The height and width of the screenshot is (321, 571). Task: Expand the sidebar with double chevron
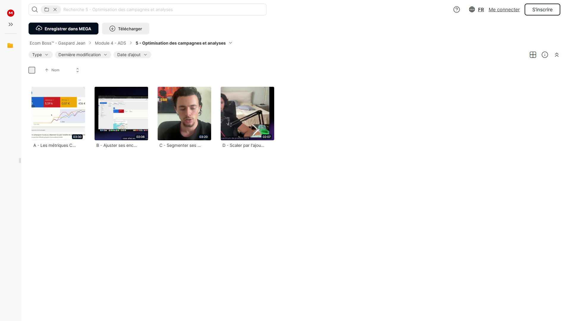pyautogui.click(x=11, y=24)
